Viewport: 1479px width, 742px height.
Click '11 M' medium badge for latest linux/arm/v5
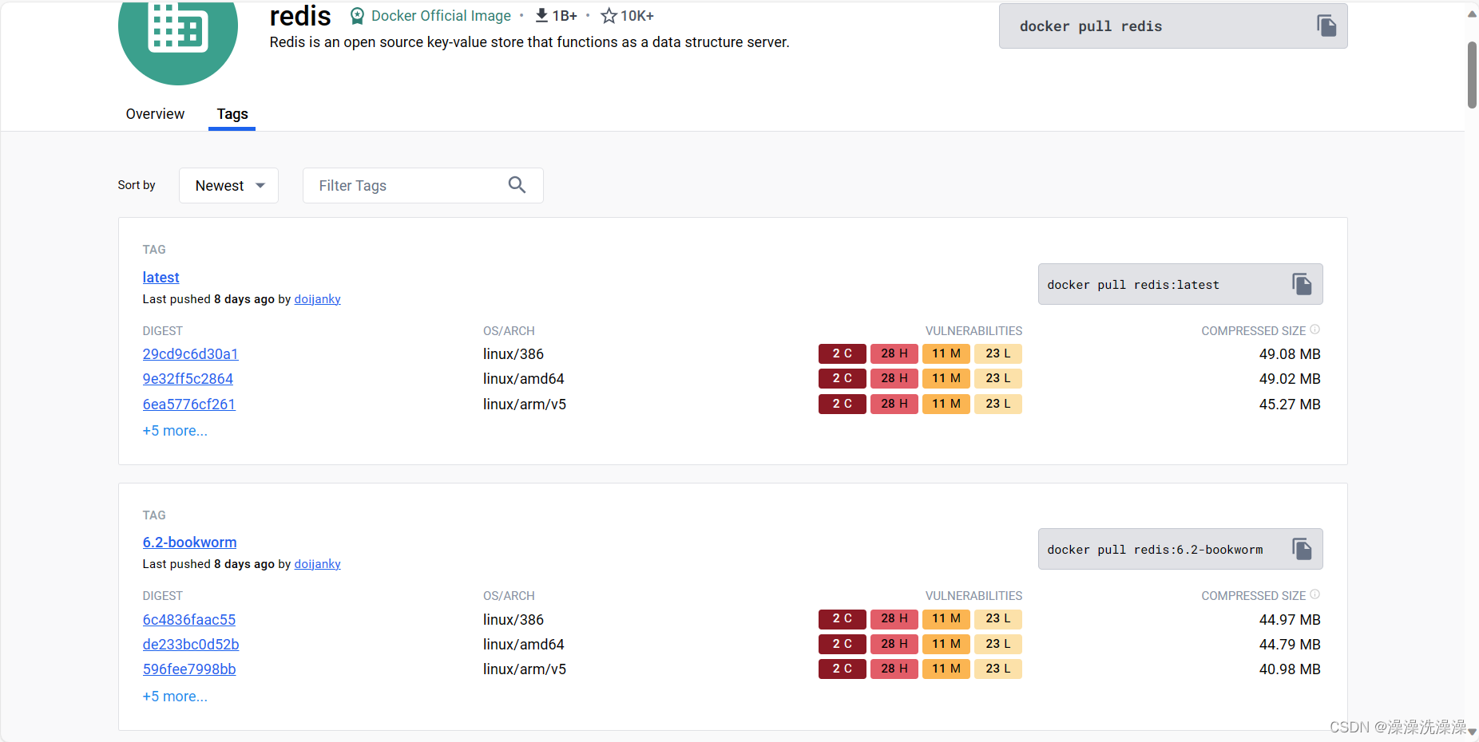click(946, 404)
